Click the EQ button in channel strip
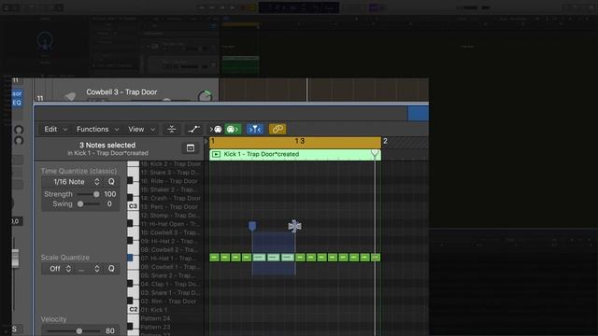 [x=17, y=103]
